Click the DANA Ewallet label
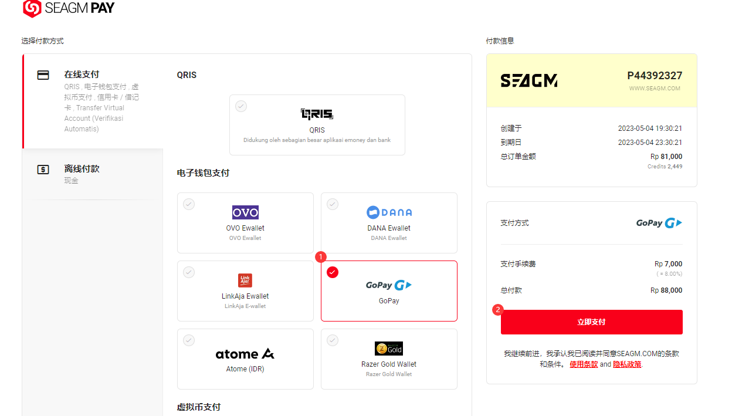The image size is (732, 416). [x=389, y=228]
